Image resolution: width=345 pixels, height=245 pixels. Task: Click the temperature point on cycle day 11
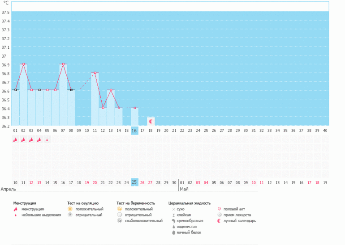click(x=95, y=73)
